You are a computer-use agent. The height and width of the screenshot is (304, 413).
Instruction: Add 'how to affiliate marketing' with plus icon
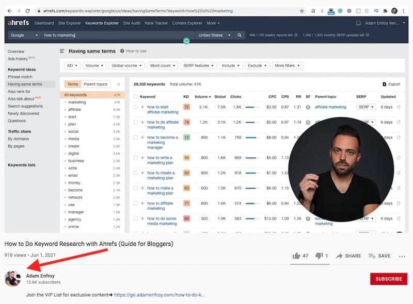(142, 204)
